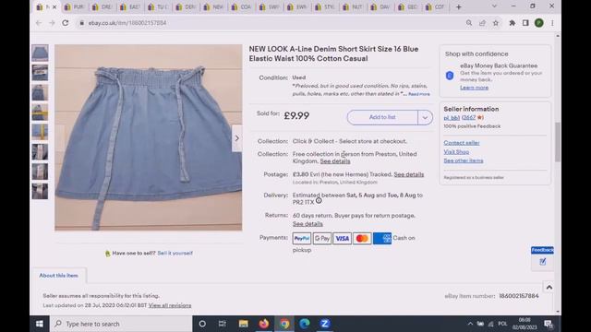591x332 pixels.
Task: Open Zoom app from taskbar
Action: click(325, 324)
